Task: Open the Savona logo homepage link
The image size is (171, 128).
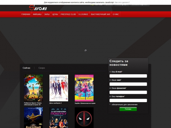Action: (38, 8)
